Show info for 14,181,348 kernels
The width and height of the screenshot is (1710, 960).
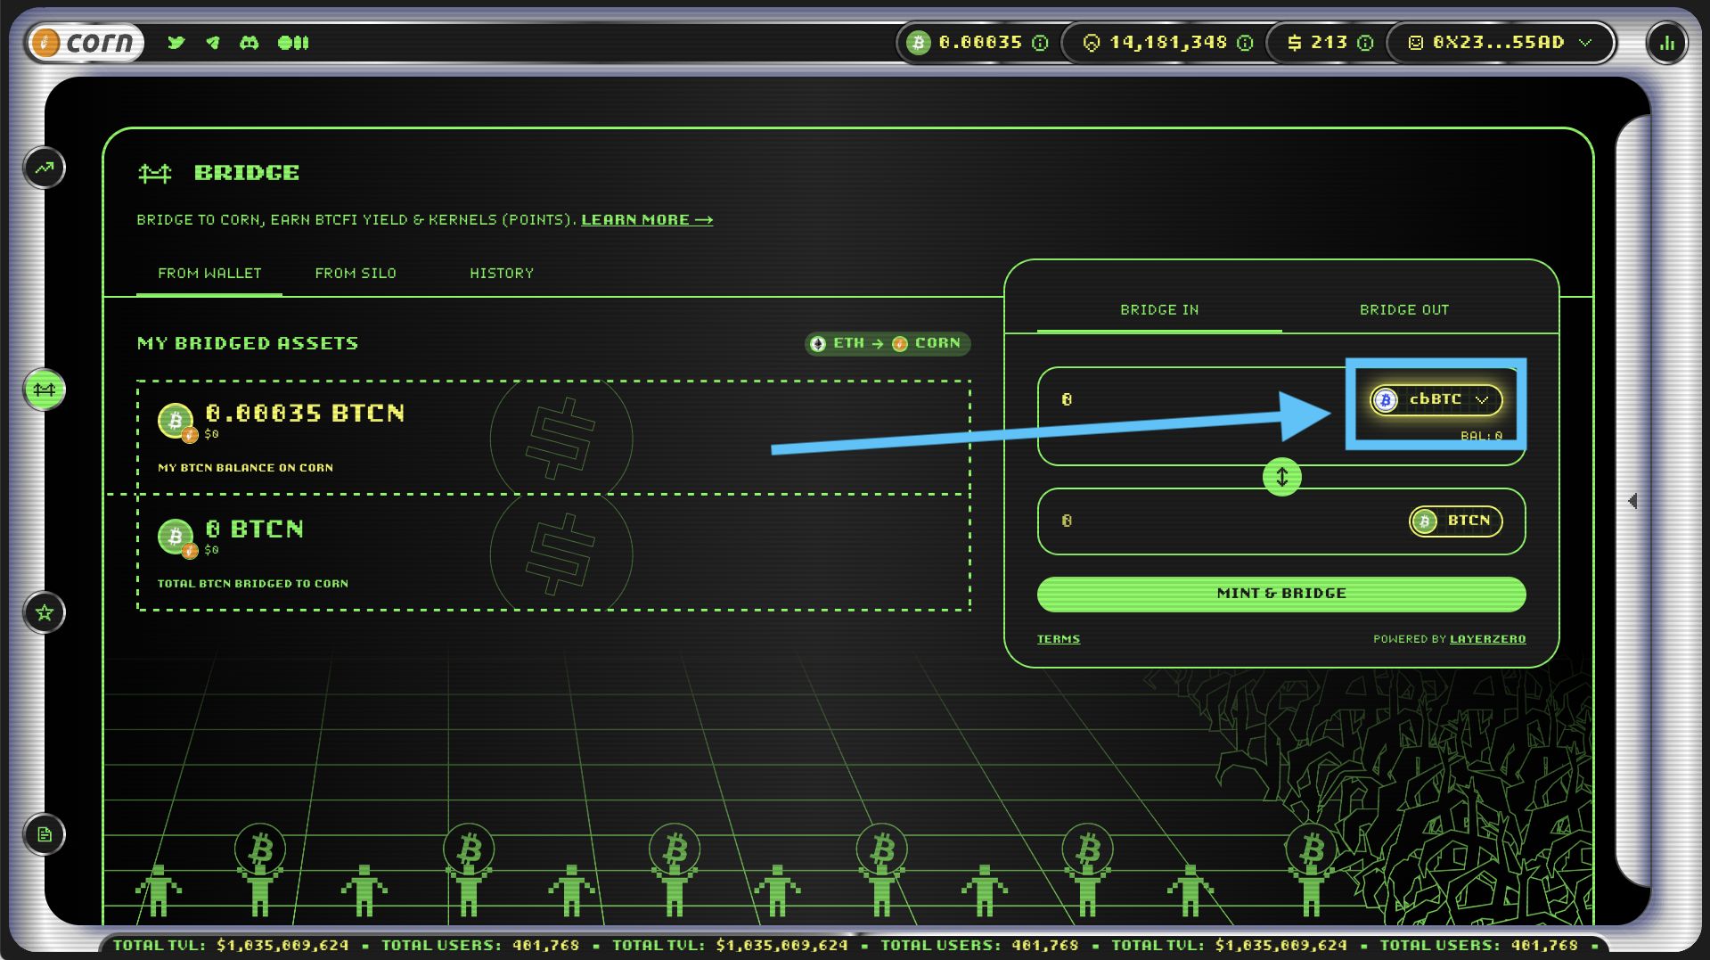tap(1246, 43)
